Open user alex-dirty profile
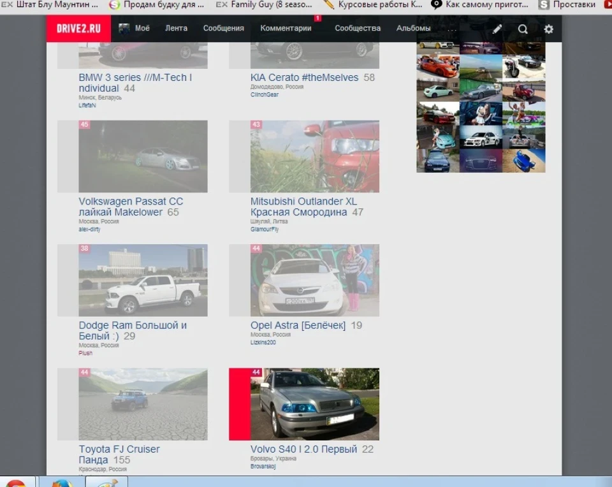The height and width of the screenshot is (487, 612). [89, 229]
